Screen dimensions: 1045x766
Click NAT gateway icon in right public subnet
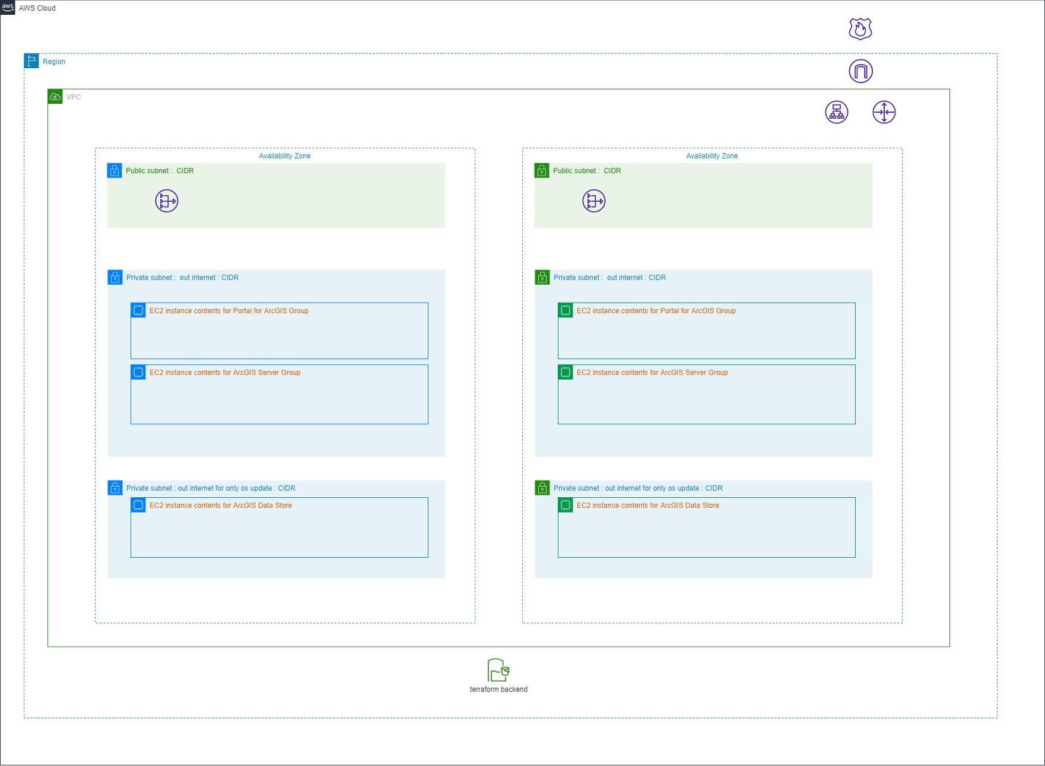(594, 201)
